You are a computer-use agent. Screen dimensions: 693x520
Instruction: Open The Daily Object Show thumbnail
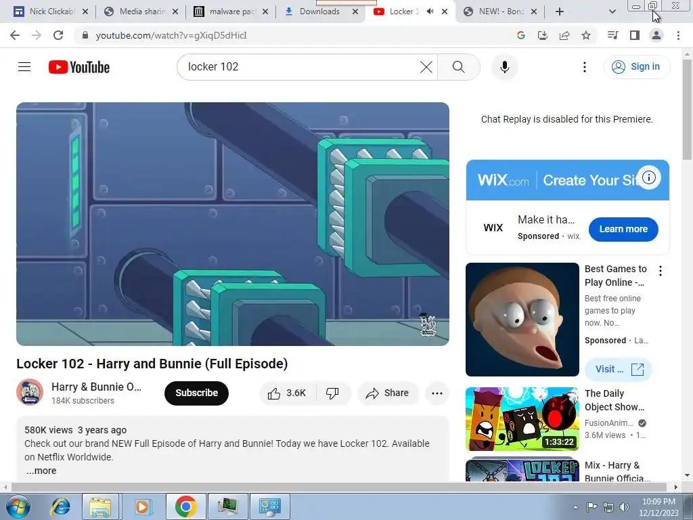pos(522,419)
